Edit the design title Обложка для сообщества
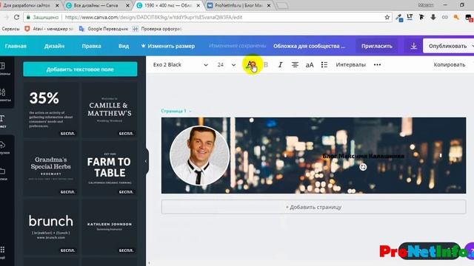Viewport: 474px width, 266px height. pyautogui.click(x=309, y=46)
